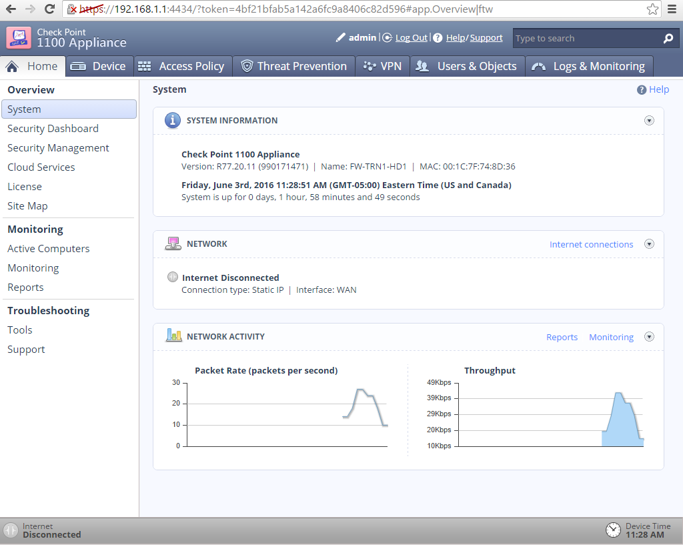The width and height of the screenshot is (683, 545).
Task: Open Active Computers in sidebar
Action: click(x=48, y=249)
